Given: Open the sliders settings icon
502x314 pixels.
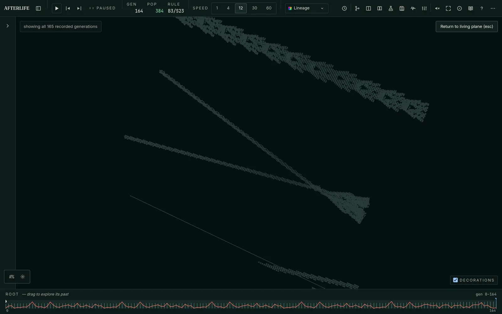Looking at the screenshot, I should point(424,8).
